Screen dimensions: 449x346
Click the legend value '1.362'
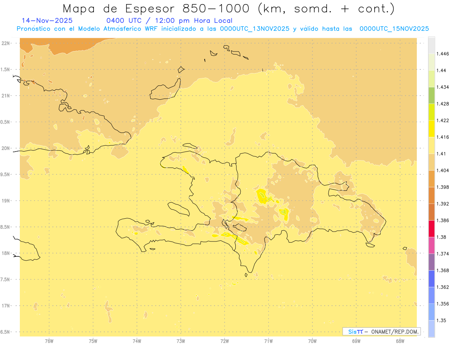tap(443, 287)
